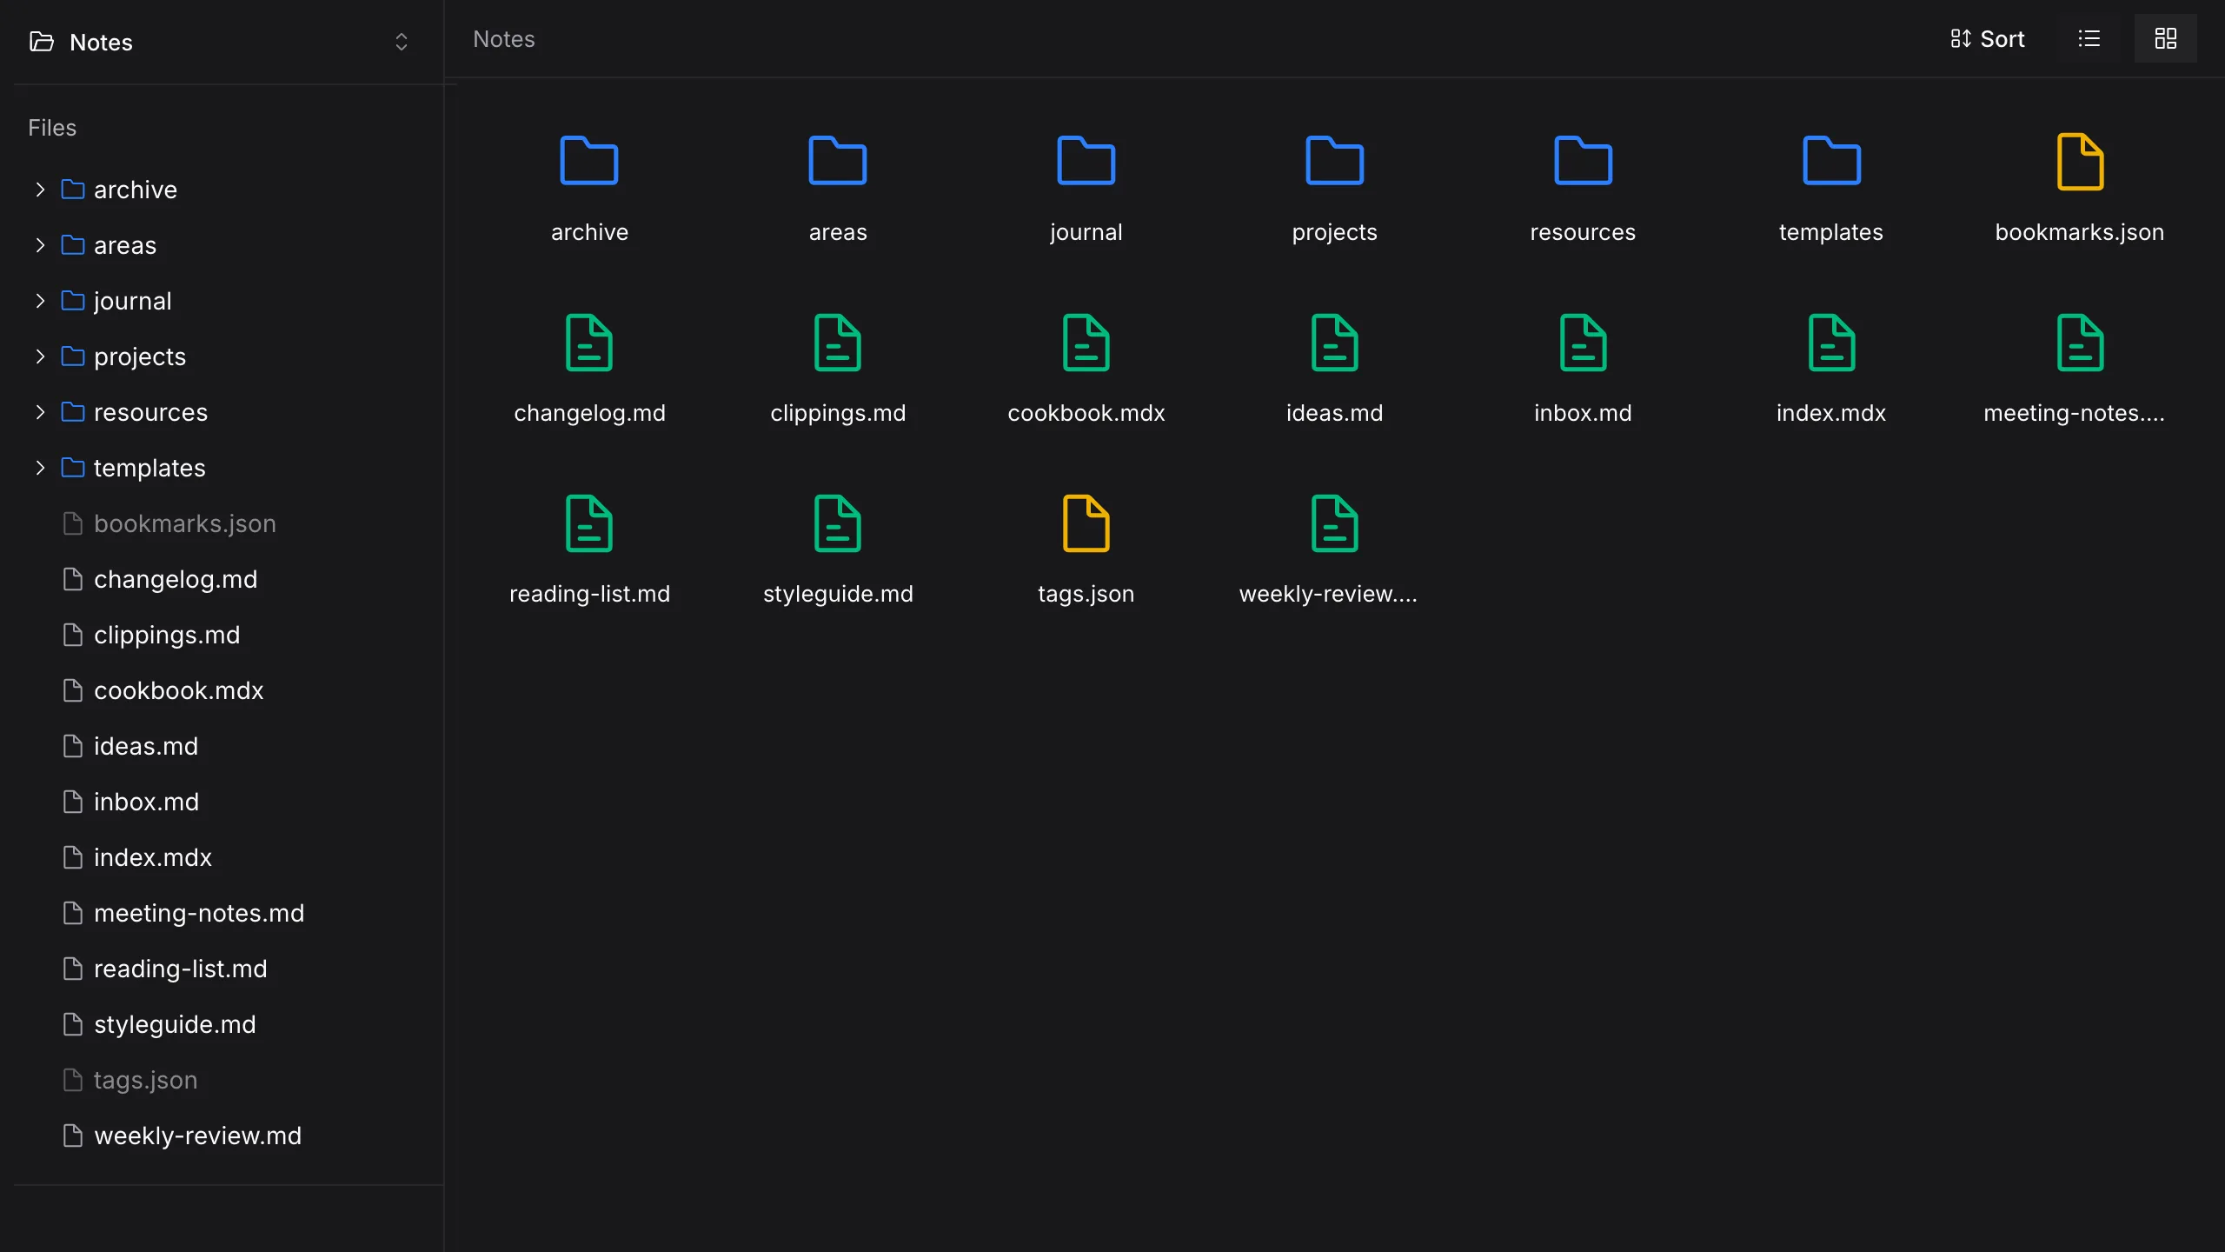Open the archive folder icon in grid

click(x=589, y=161)
